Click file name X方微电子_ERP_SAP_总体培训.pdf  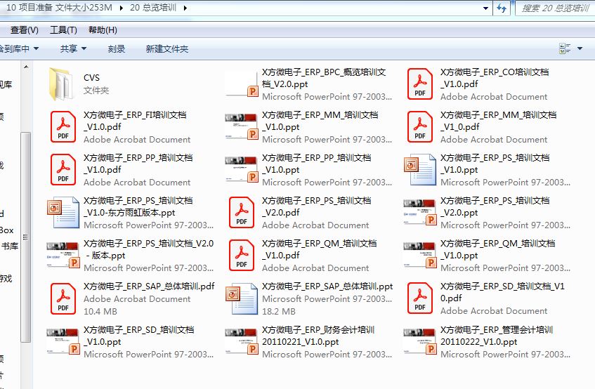[149, 286]
